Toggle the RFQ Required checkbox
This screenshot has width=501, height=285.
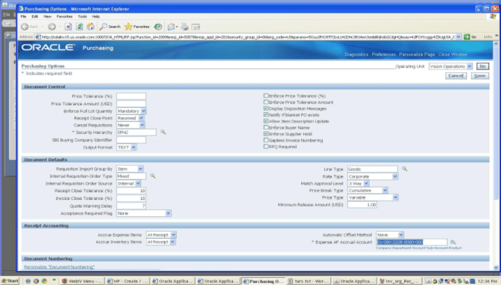pyautogui.click(x=265, y=147)
